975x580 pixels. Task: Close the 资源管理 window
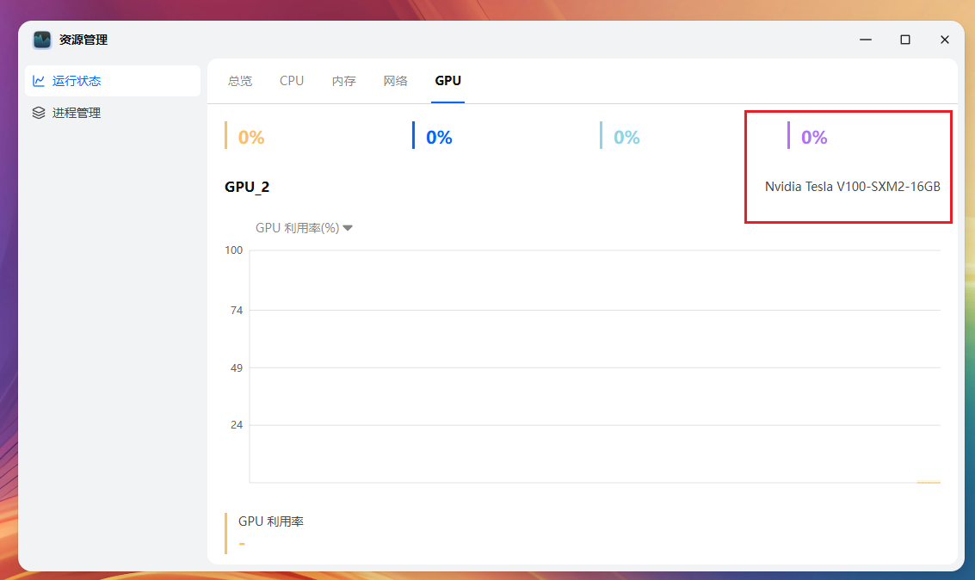point(944,40)
